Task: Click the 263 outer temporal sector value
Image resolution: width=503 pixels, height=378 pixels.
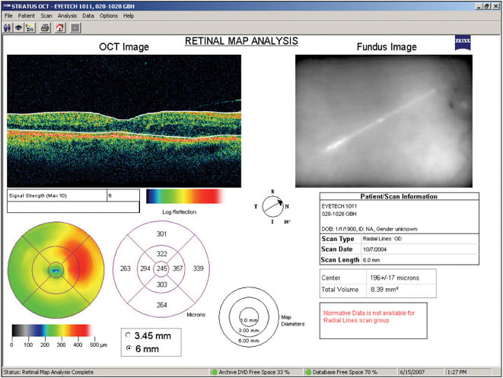Action: [125, 268]
